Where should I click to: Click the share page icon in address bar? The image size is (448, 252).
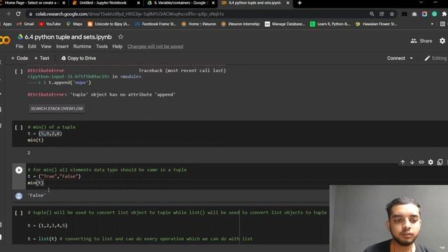(x=381, y=14)
